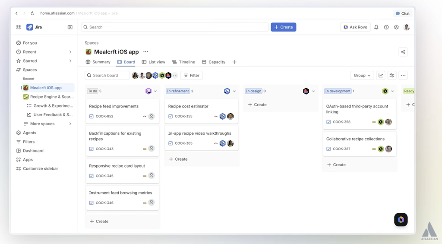Click the In refinement column agent icon
This screenshot has height=244, width=442.
(227, 91)
